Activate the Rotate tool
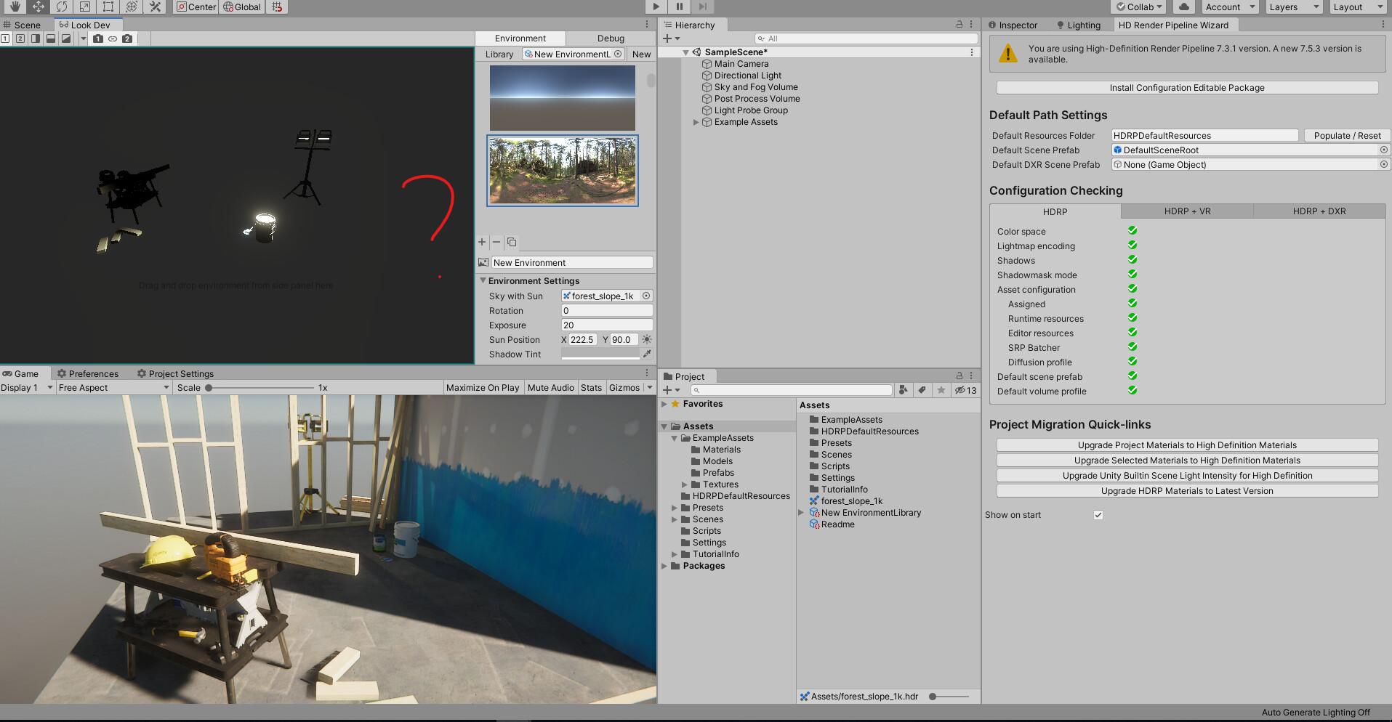This screenshot has width=1392, height=722. [x=62, y=7]
